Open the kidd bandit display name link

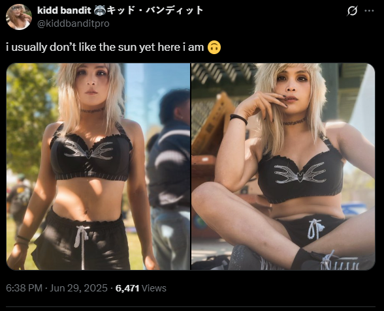(x=64, y=10)
